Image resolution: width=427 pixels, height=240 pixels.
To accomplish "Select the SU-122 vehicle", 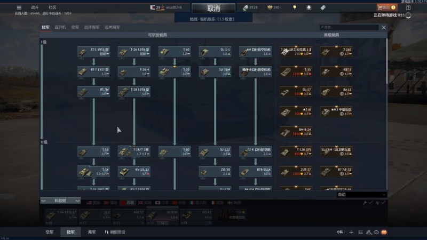I will pyautogui.click(x=215, y=152).
